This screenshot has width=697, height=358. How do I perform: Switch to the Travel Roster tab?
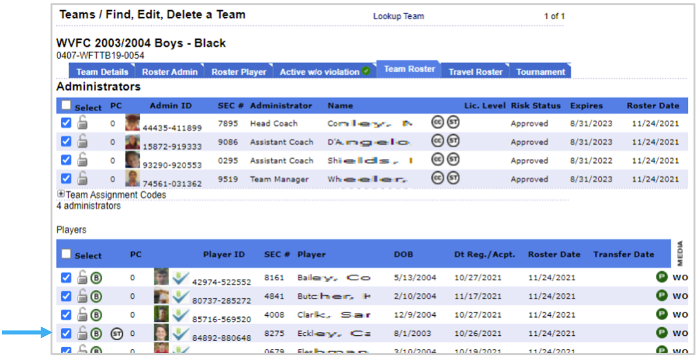point(475,72)
